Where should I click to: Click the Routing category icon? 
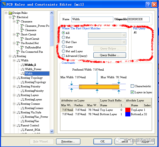click(x=14, y=56)
